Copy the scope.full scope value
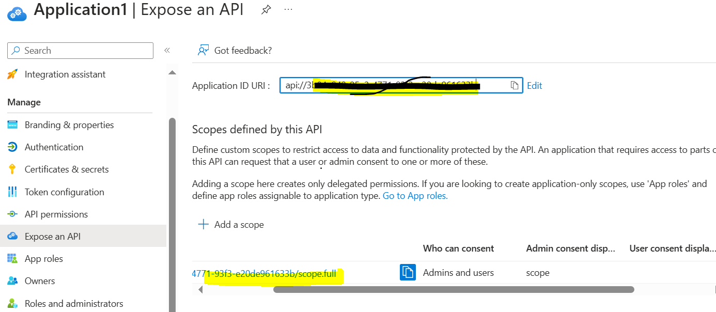Screen dimensions: 716x312 click(x=408, y=272)
